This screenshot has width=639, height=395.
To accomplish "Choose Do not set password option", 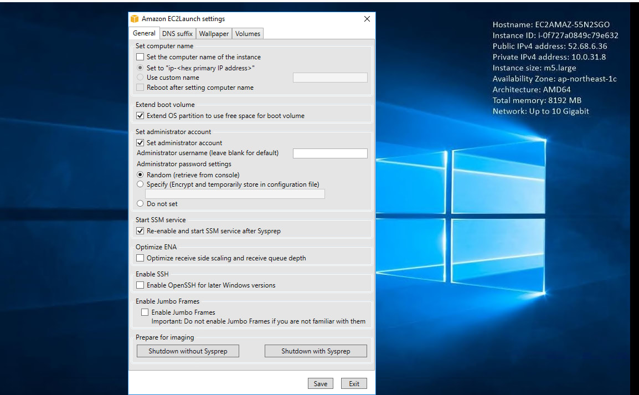I will point(140,203).
